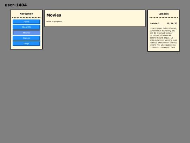Viewport: 190px width, 143px height.
Task: Click the user-1404 site title
Action: point(16,5)
